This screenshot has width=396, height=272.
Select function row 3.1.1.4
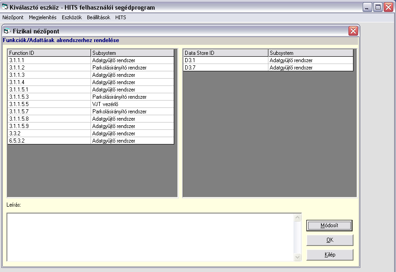tap(91, 82)
